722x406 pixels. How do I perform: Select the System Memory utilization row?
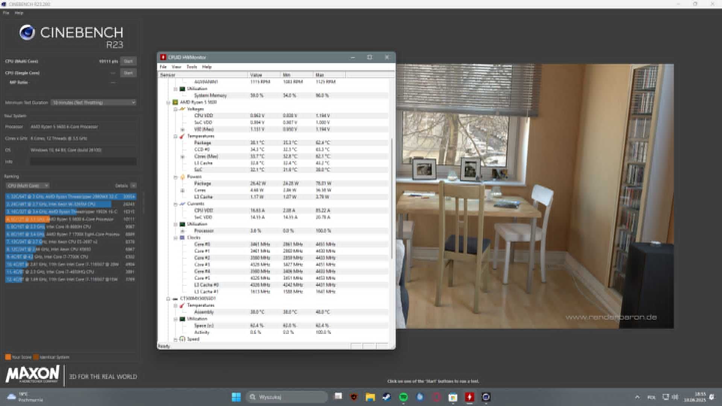point(274,95)
